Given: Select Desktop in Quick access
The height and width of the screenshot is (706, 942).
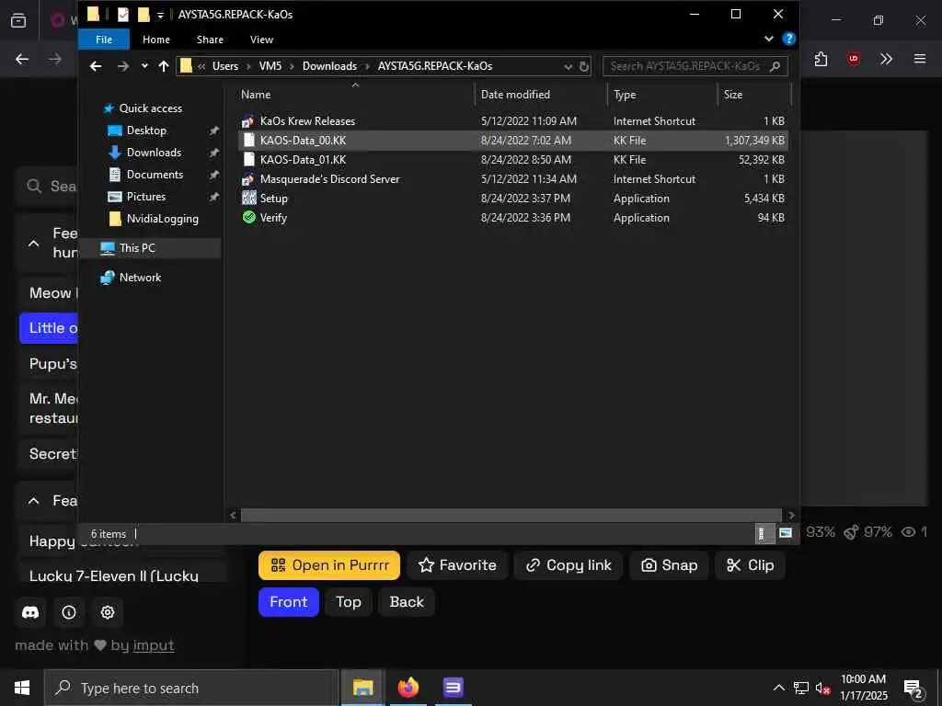Looking at the screenshot, I should tap(146, 131).
